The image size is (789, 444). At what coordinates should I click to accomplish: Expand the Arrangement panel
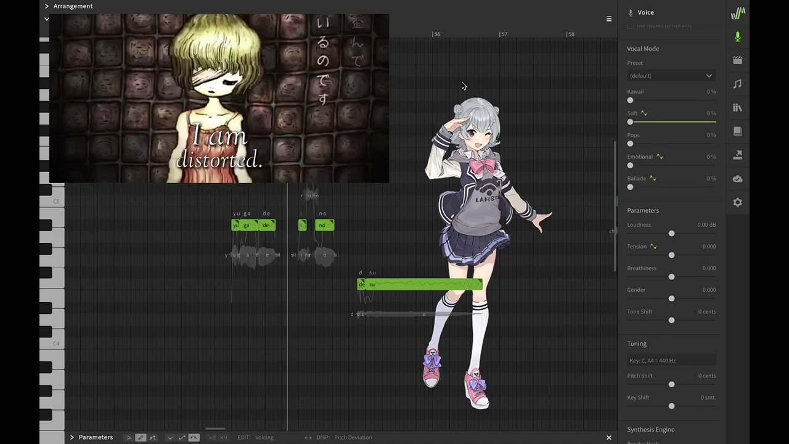[x=47, y=6]
